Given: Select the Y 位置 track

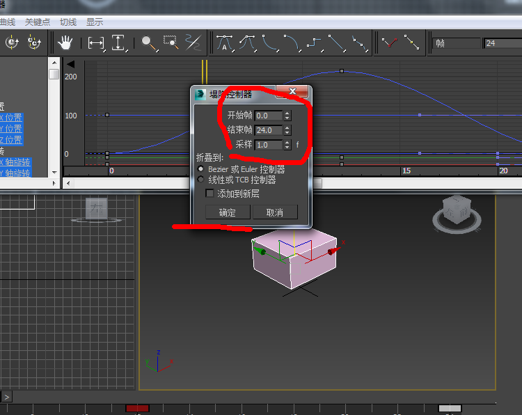Looking at the screenshot, I should [x=11, y=129].
